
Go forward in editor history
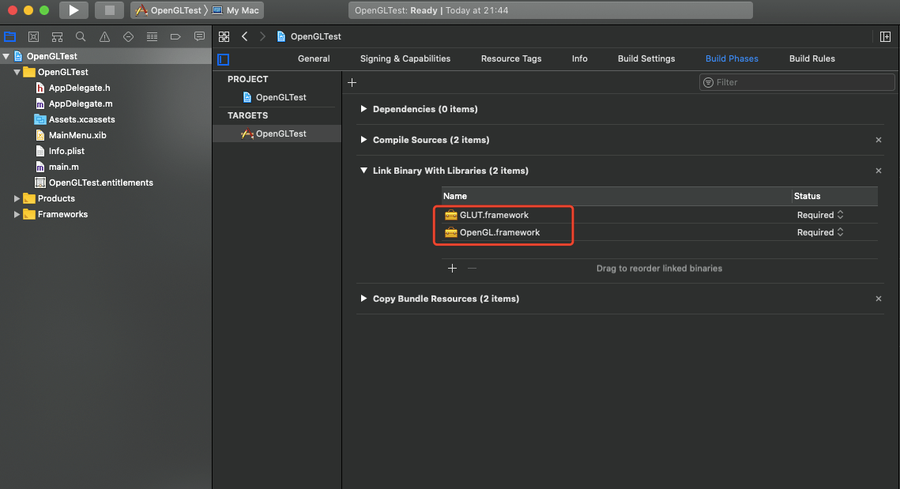click(262, 36)
